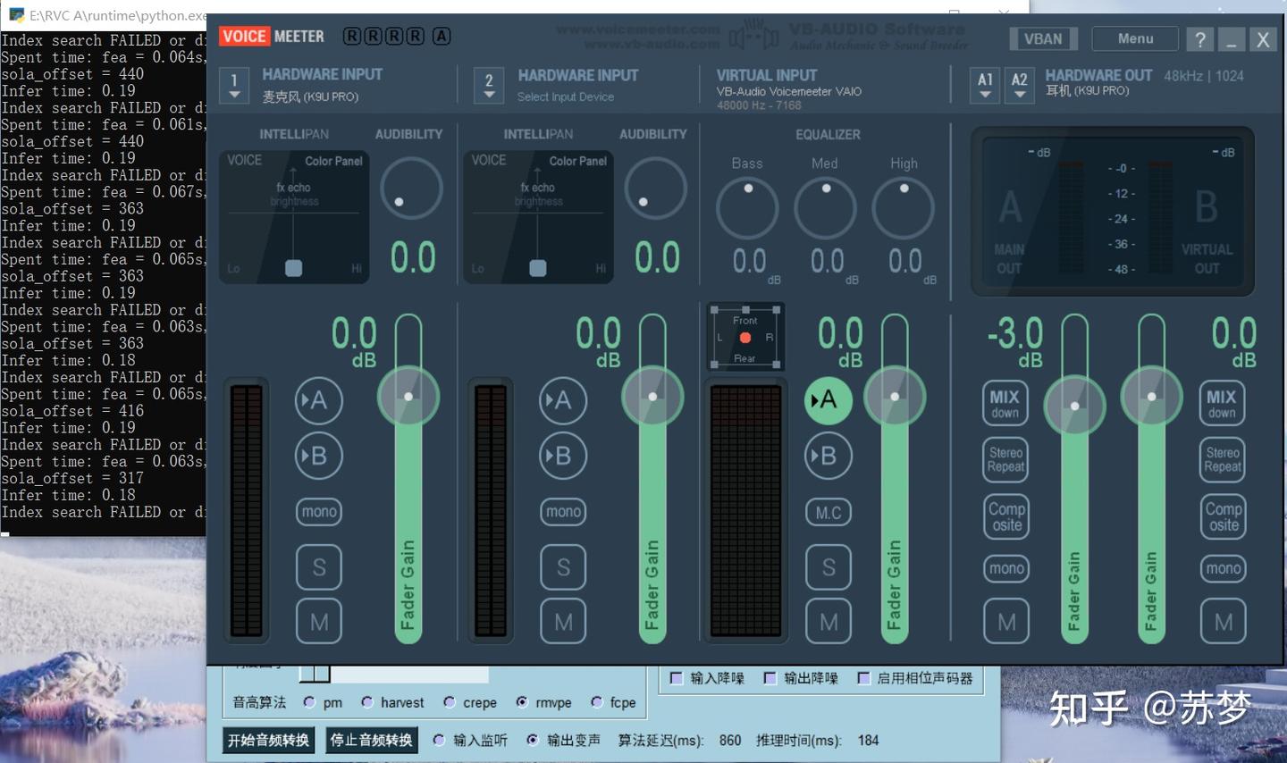This screenshot has width=1287, height=763.
Task: Select the harvest pitch algorithm
Action: point(367,702)
